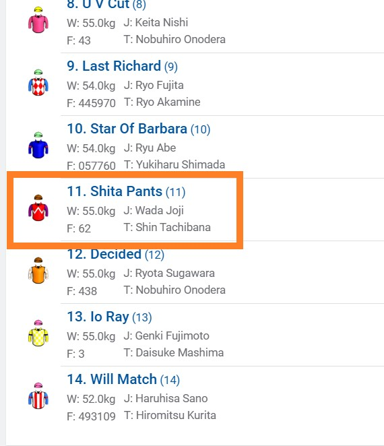384x446 pixels.
Task: Click trainer name Hiromitsu Kurita
Action: coord(176,415)
